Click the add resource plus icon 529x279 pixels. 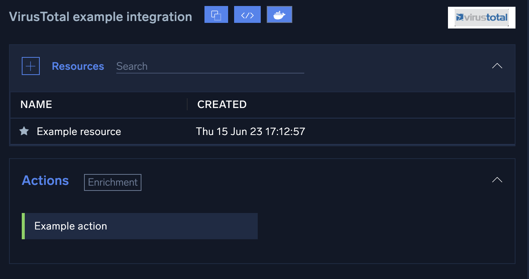[30, 66]
